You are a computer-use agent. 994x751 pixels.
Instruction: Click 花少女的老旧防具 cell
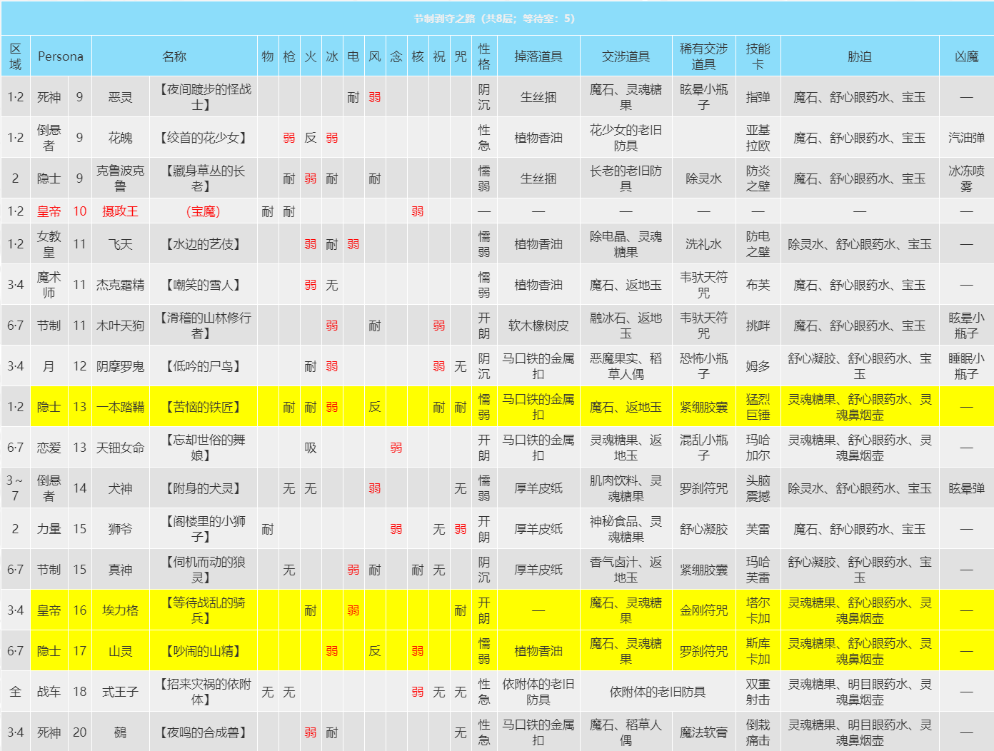click(626, 138)
